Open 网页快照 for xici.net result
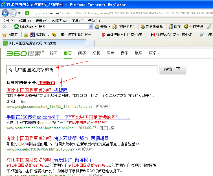 click(x=85, y=149)
